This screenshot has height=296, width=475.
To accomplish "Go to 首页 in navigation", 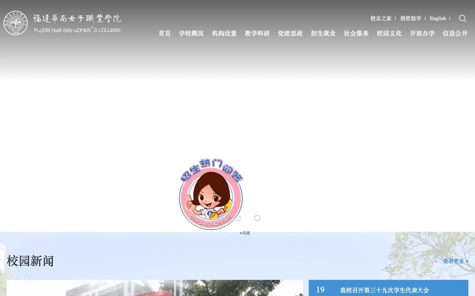I will click(x=165, y=33).
